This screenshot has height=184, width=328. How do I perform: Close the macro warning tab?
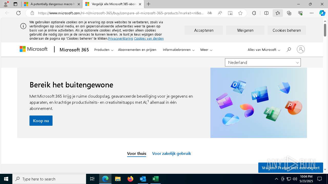point(78,4)
